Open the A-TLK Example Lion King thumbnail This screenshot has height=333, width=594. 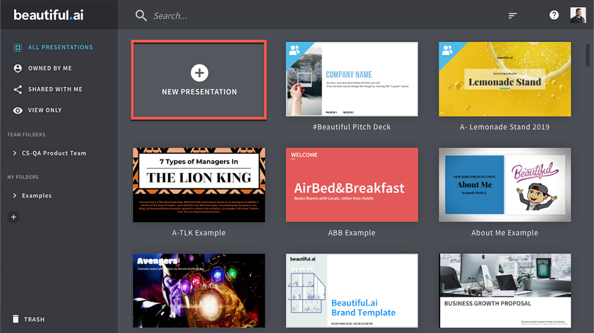click(199, 185)
